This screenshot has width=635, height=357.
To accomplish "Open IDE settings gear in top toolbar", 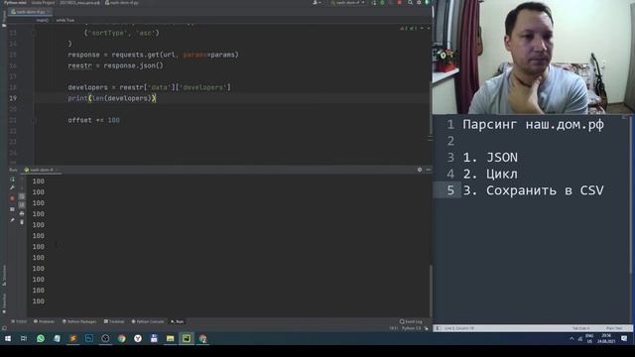I will tap(419, 3).
